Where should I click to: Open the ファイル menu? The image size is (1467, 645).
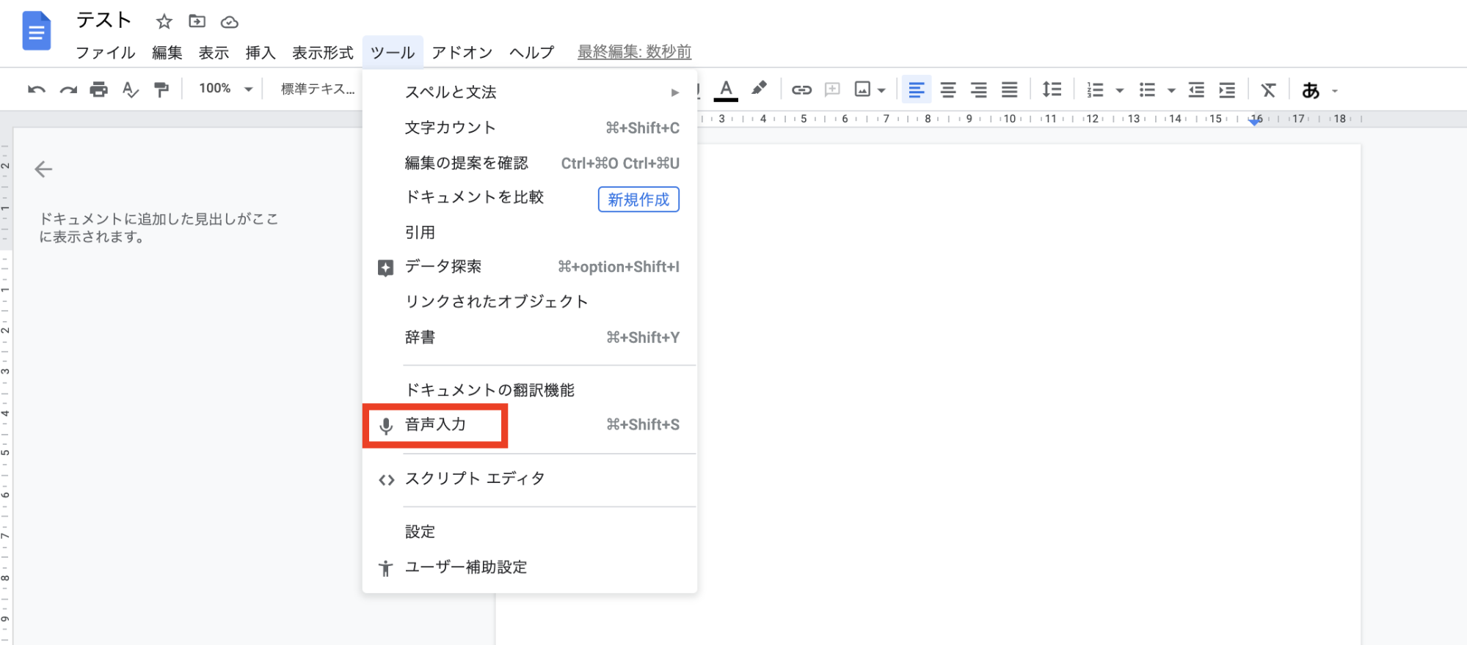[x=106, y=53]
